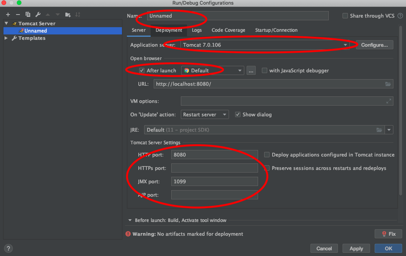Click URL input field
The width and height of the screenshot is (406, 256).
coord(273,84)
